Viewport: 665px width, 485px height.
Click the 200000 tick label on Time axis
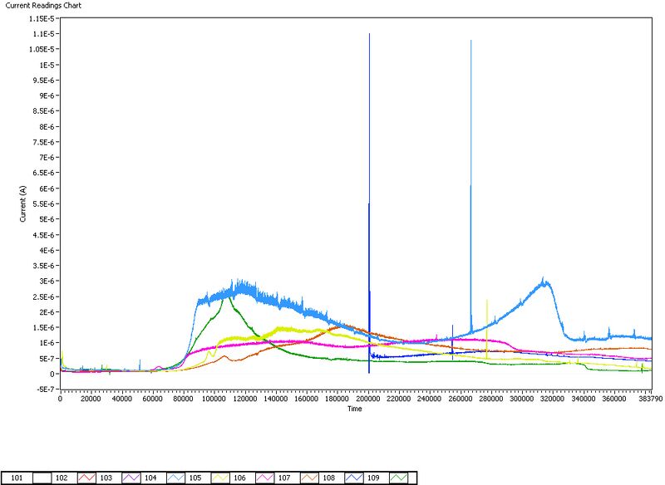[367, 399]
